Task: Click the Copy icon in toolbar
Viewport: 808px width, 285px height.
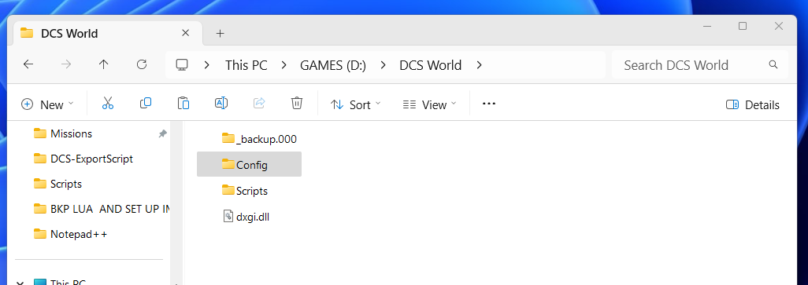Action: (146, 104)
